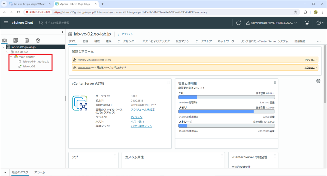Open summary page settings gear

click(318, 81)
